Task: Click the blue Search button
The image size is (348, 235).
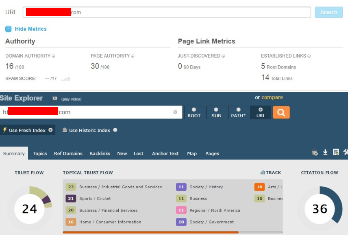Action: [x=329, y=12]
